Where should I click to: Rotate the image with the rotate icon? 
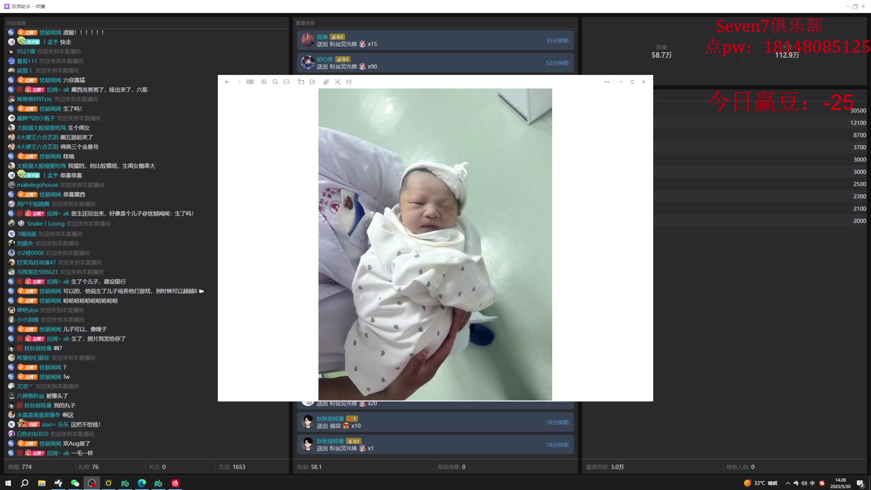[x=301, y=82]
